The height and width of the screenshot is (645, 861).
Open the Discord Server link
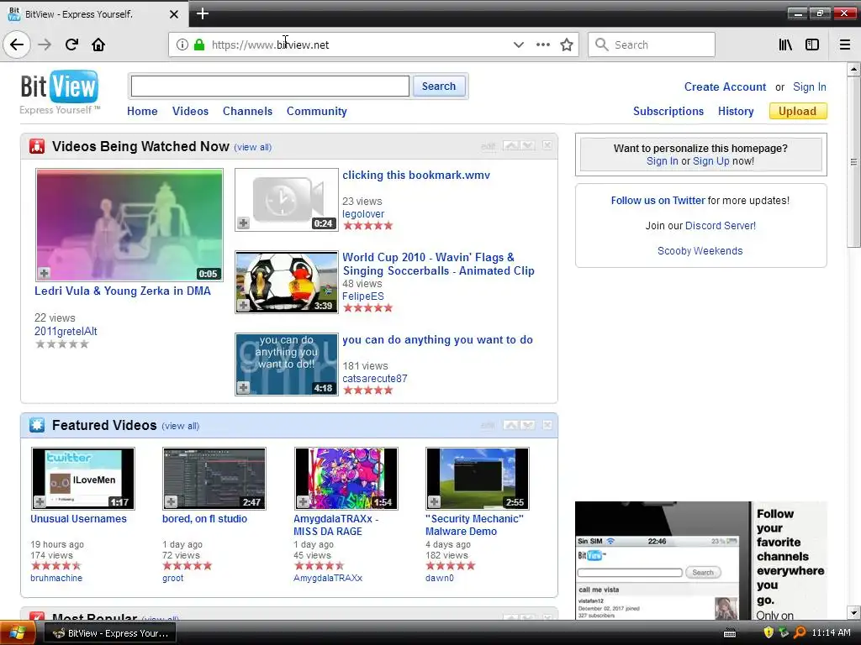721,225
